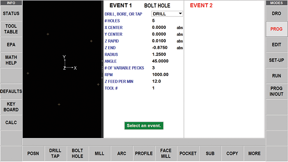Viewport: 288px width, 162px height.
Task: Edit the # HOLES value
Action: pos(153,21)
